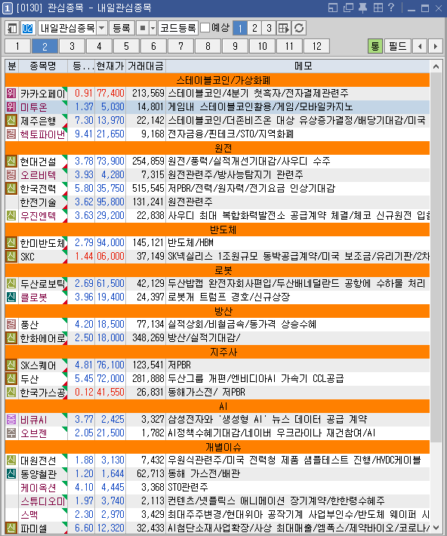The image size is (447, 536).
Task: Click the left arrow field navigation button
Action: pyautogui.click(x=420, y=46)
